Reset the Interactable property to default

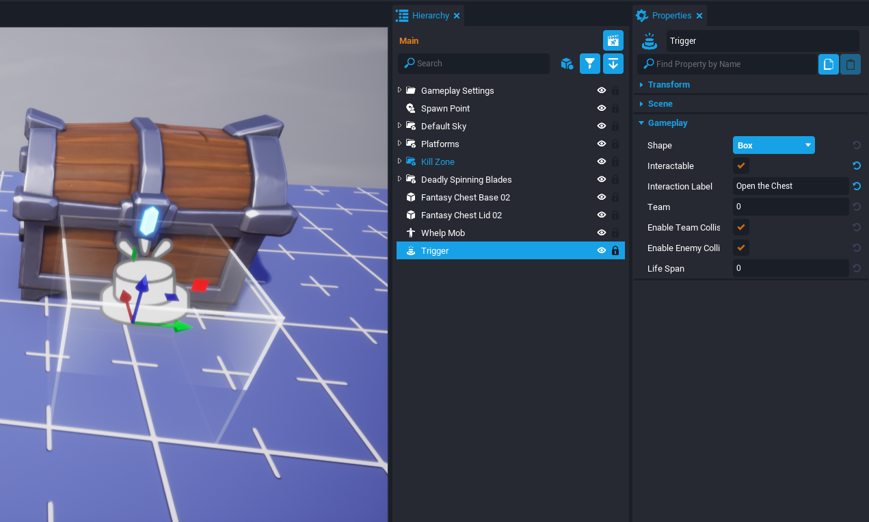[857, 166]
